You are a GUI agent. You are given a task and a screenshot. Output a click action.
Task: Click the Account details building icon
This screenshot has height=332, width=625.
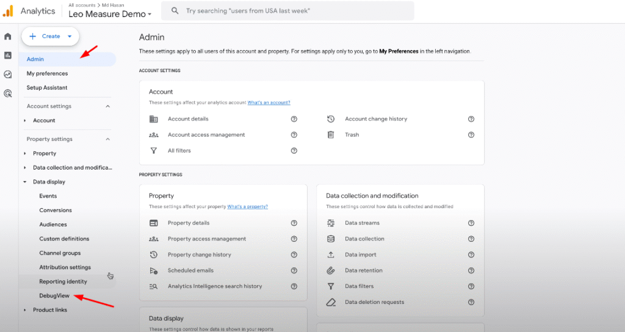153,119
